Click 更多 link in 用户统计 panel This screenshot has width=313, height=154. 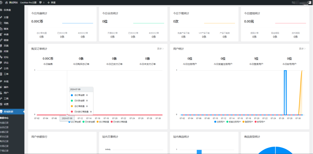[x=302, y=48]
